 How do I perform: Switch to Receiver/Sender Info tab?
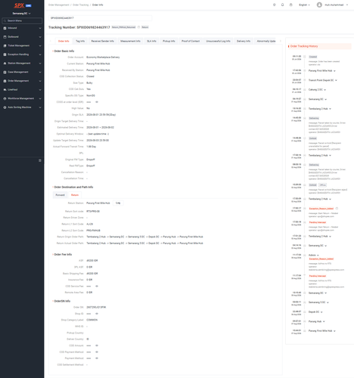(102, 41)
